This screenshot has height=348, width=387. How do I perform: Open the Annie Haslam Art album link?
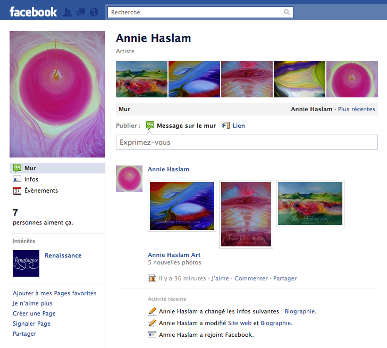[x=174, y=255]
